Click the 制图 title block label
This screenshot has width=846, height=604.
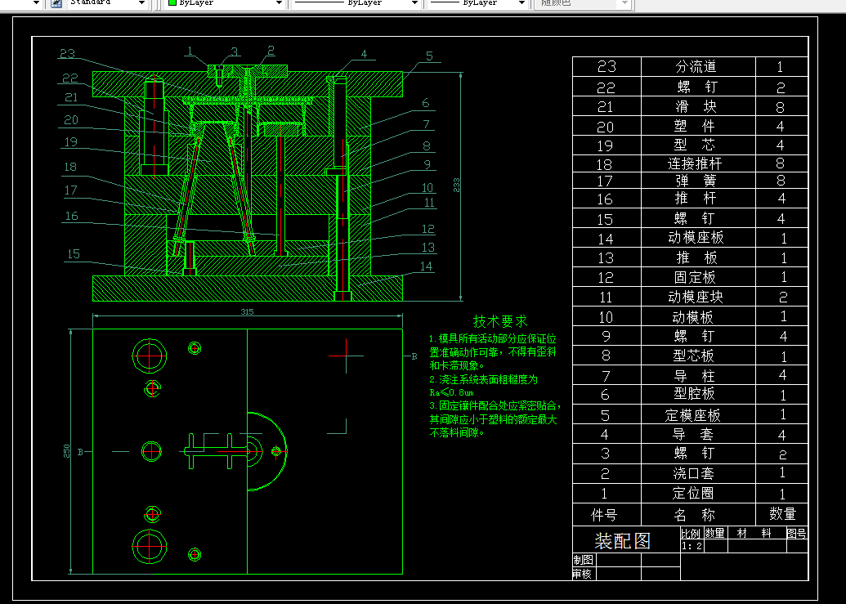coord(584,561)
